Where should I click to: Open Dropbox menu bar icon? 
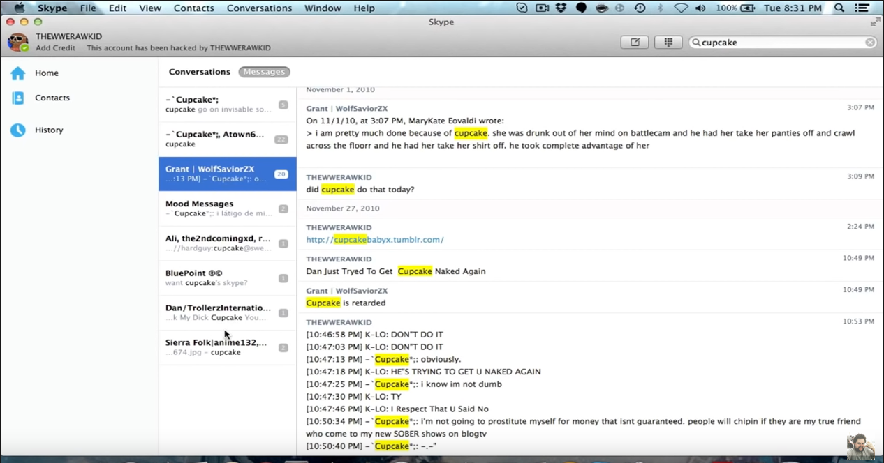561,8
